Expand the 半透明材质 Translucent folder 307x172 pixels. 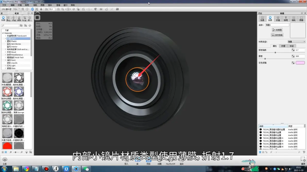pyautogui.click(x=5, y=36)
